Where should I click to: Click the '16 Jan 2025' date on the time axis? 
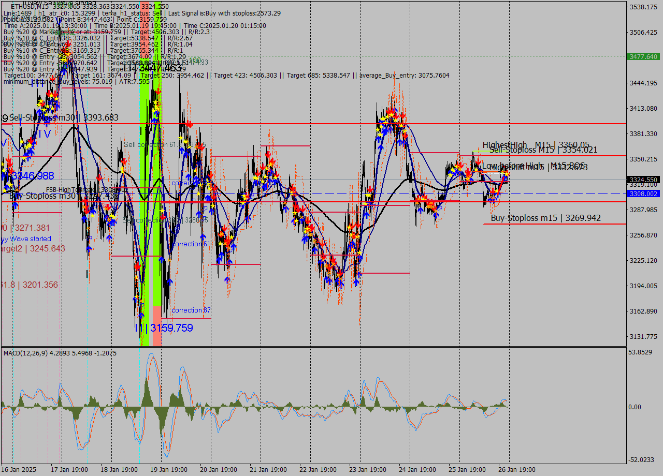(x=19, y=469)
